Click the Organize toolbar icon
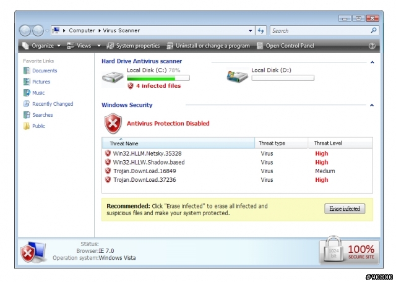Screen dimensions: 396x282 pos(25,46)
